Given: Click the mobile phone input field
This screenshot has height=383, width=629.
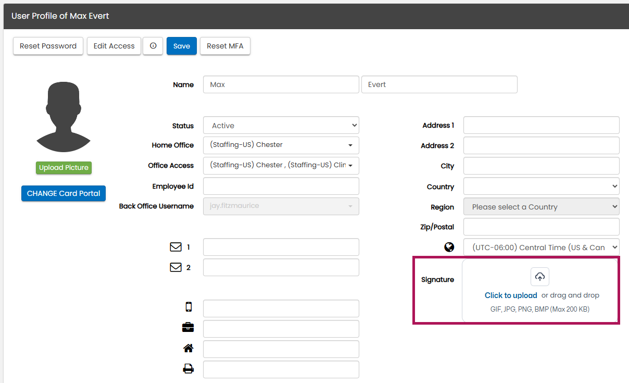Looking at the screenshot, I should (x=281, y=308).
